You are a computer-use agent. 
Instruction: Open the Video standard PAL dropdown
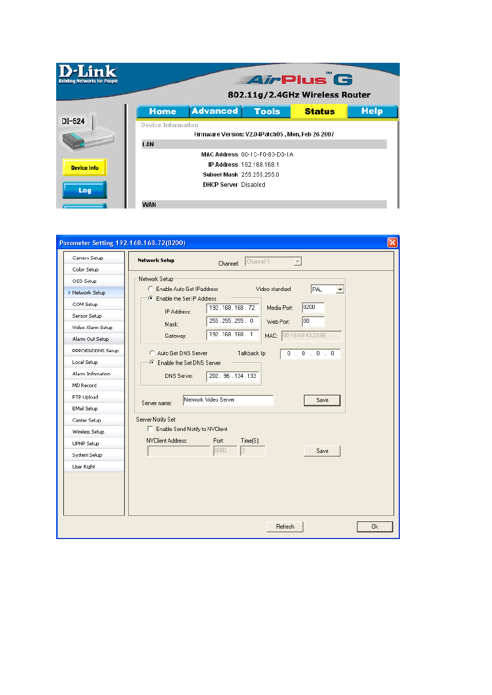pyautogui.click(x=328, y=289)
